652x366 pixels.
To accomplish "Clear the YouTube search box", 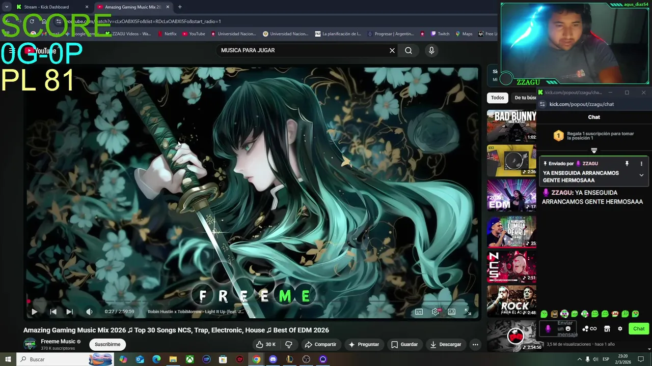I will [x=392, y=50].
